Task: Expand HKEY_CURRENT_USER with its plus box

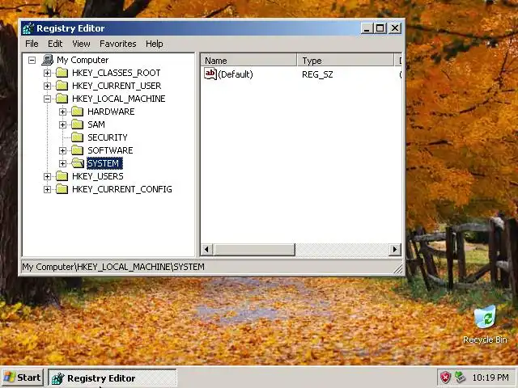Action: click(47, 86)
